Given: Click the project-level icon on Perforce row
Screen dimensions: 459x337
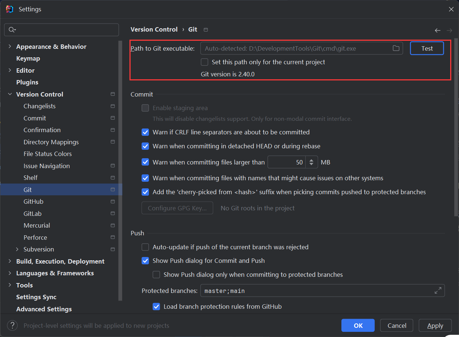Looking at the screenshot, I should (113, 238).
